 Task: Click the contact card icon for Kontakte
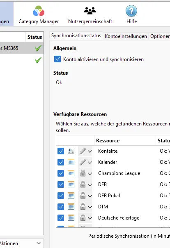(71, 151)
